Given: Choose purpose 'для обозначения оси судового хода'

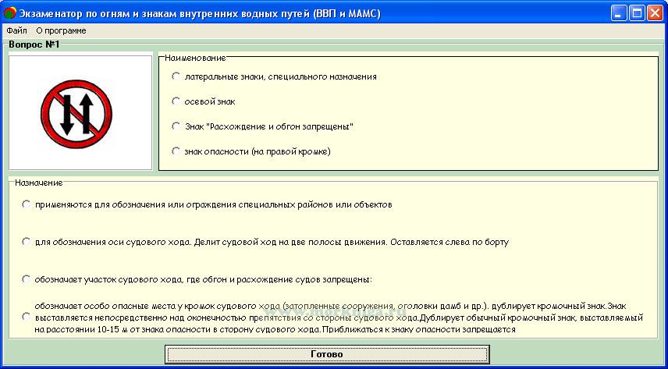Looking at the screenshot, I should 27,242.
